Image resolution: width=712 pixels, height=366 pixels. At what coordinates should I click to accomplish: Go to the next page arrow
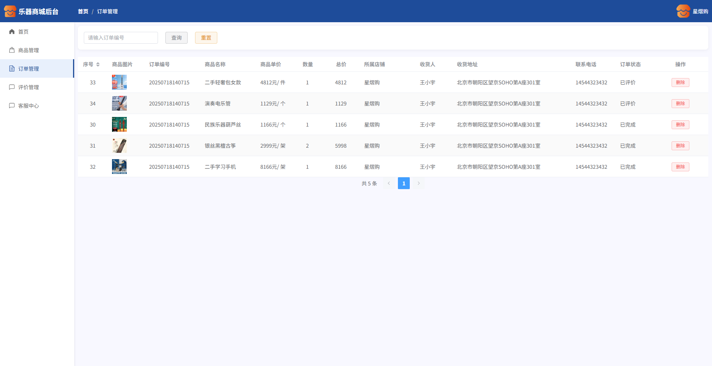[x=419, y=184]
